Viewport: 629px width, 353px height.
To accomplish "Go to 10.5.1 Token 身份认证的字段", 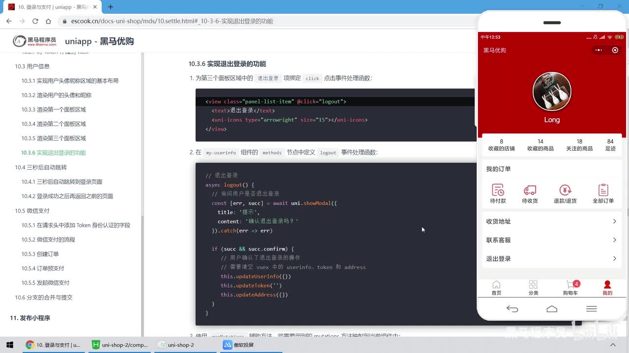I will pyautogui.click(x=76, y=226).
